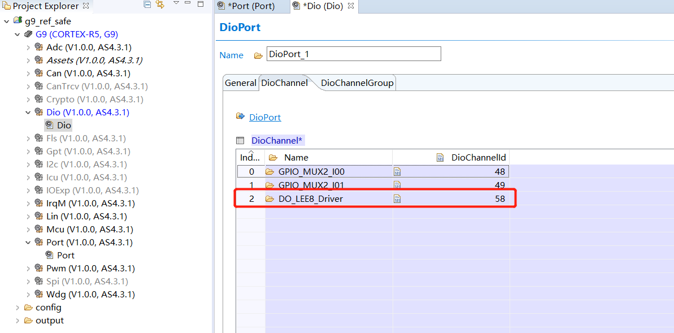Click the Adc module icon

coord(38,47)
